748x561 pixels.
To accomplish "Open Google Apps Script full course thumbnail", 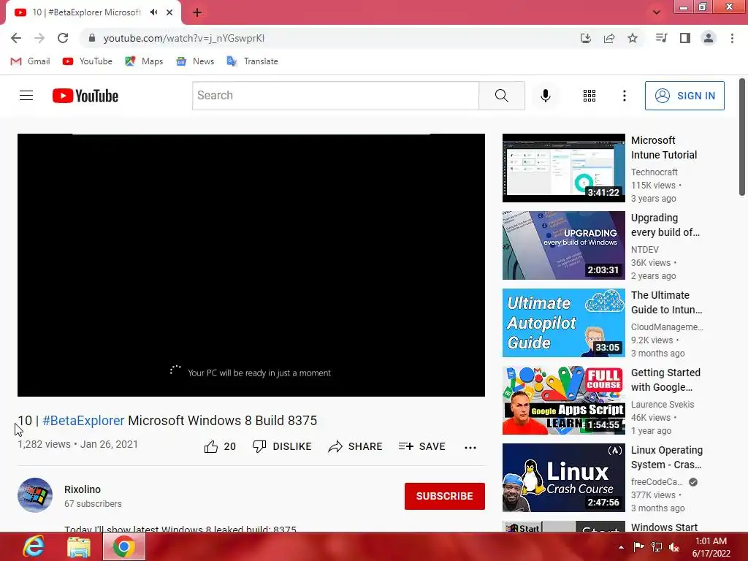I will (564, 400).
